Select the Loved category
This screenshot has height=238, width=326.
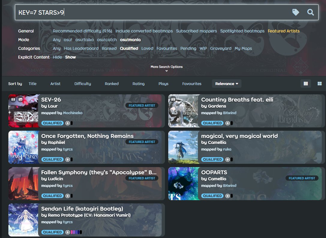click(x=147, y=48)
